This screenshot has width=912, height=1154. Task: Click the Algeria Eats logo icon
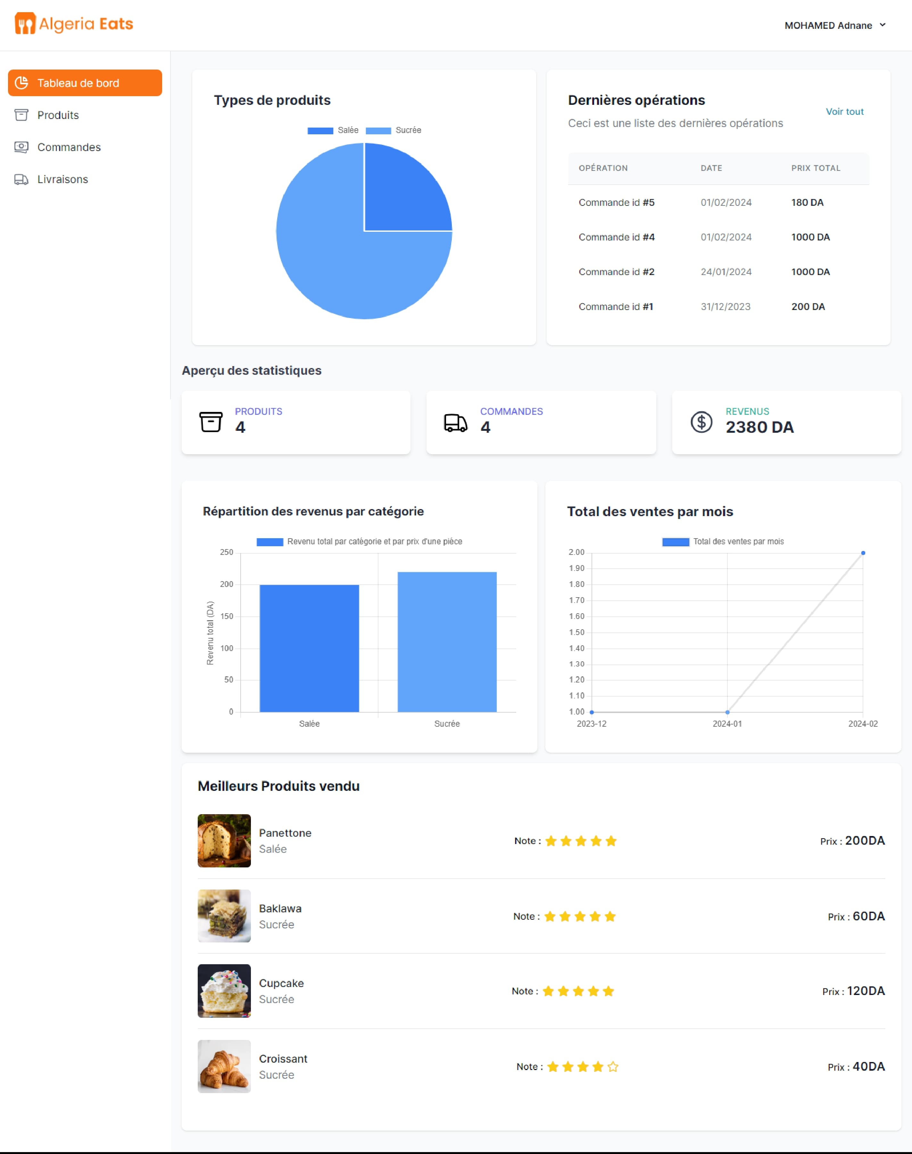tap(25, 23)
